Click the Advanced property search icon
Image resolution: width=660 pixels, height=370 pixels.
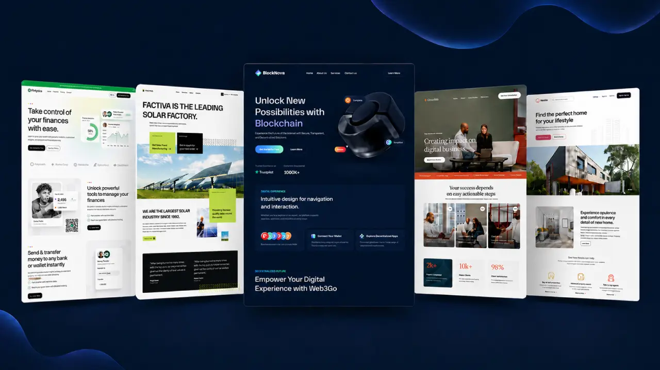(x=581, y=277)
